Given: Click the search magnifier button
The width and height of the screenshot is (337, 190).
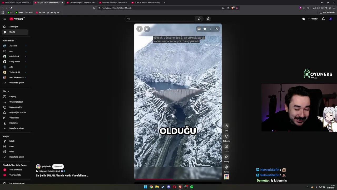Looking at the screenshot, I should click(x=199, y=19).
